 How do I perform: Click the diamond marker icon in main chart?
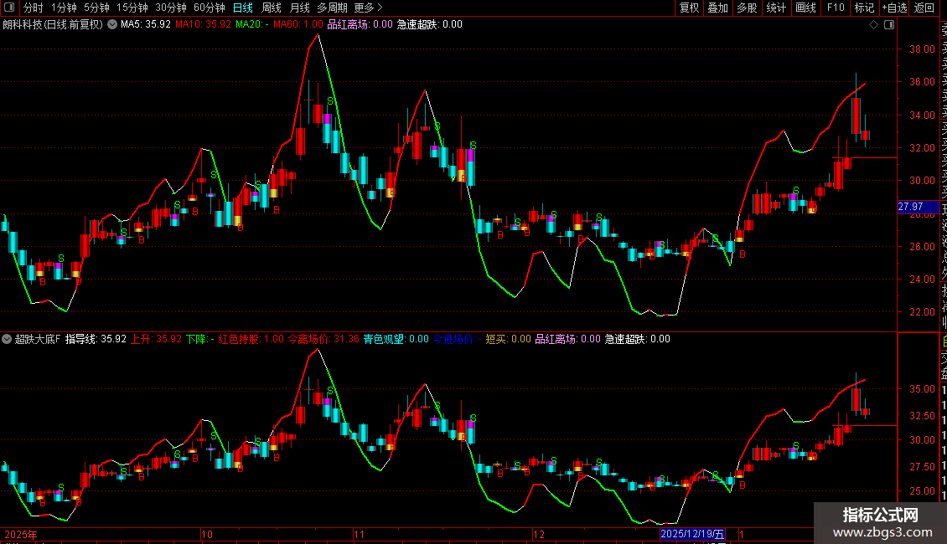point(873,25)
